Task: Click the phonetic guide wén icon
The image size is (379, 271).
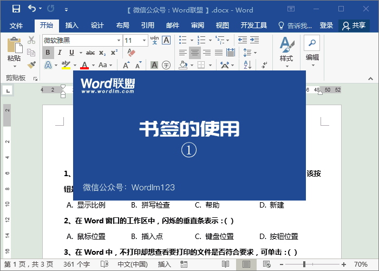Action: [154, 40]
